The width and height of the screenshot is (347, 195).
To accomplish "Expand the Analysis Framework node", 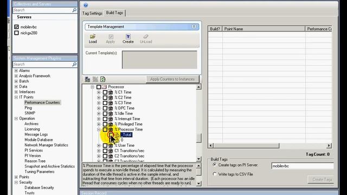I will (16, 76).
